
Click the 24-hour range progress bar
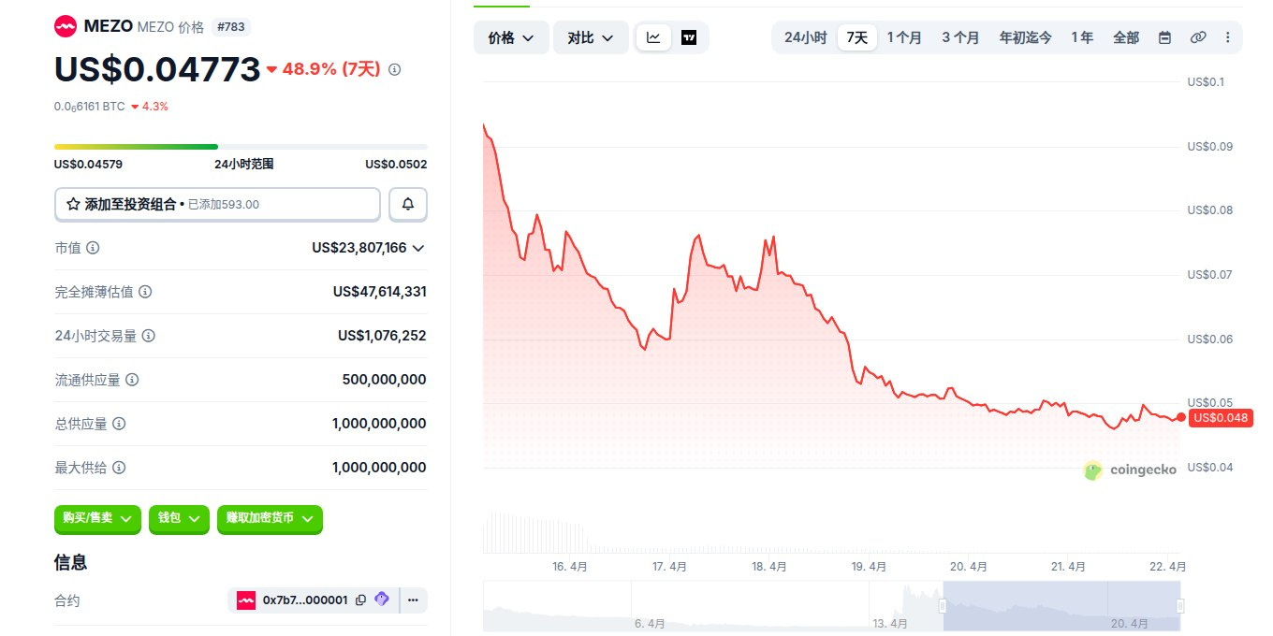[x=241, y=147]
